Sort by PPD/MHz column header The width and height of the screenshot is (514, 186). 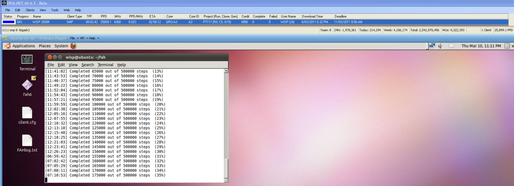click(x=137, y=16)
